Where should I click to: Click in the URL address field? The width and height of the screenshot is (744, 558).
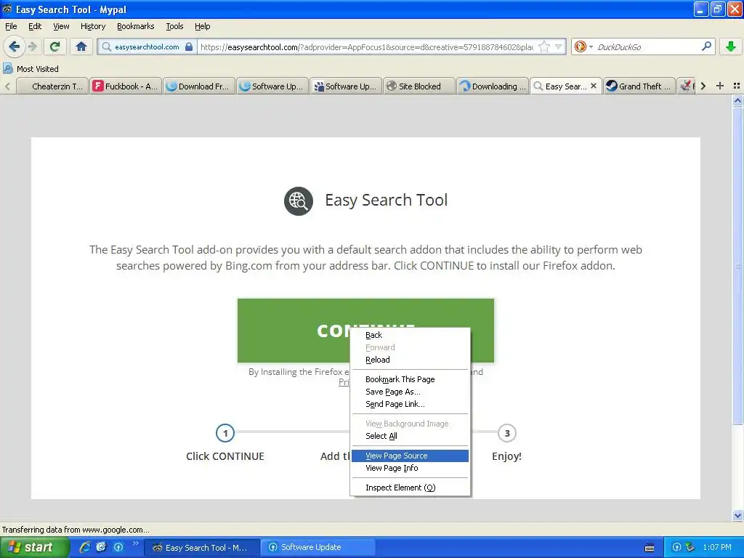[367, 47]
